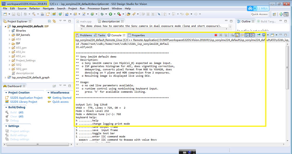Switch to the Build Targets tab
The width and height of the screenshot is (292, 154).
click(x=266, y=22)
